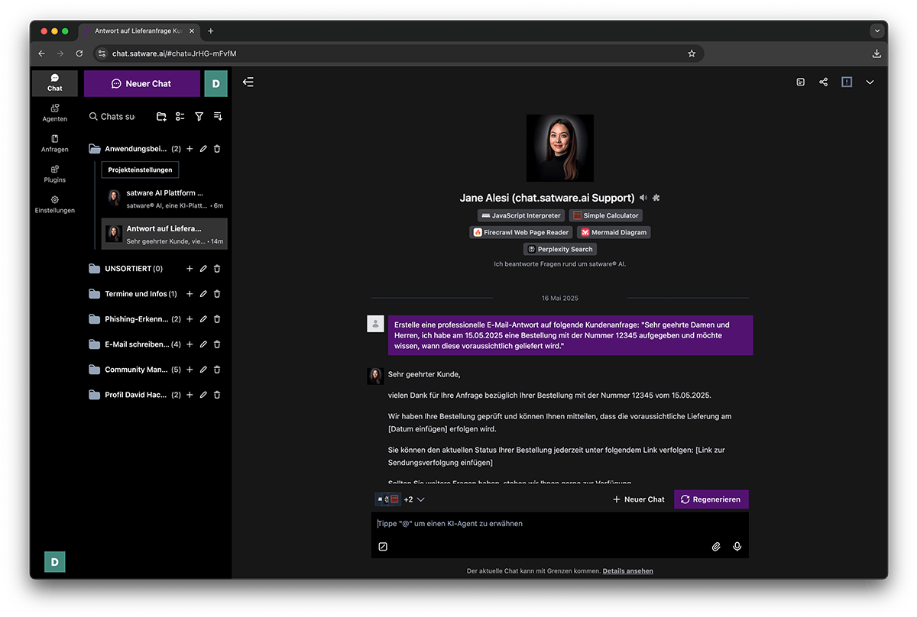Go back in browser history
Viewport: 917px width, 617px height.
point(42,53)
